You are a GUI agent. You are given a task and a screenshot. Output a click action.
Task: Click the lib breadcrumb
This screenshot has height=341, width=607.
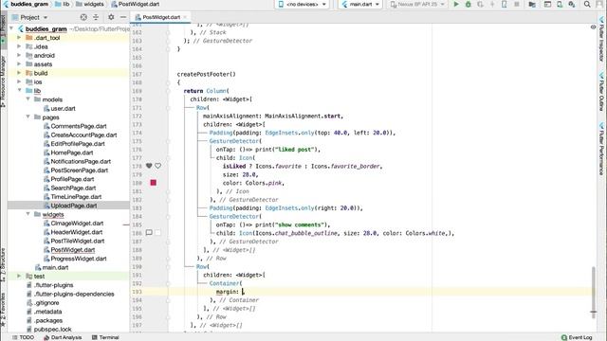(63, 4)
